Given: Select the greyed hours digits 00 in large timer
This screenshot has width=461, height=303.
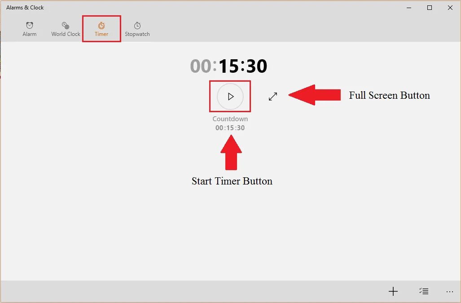Looking at the screenshot, I should (201, 66).
